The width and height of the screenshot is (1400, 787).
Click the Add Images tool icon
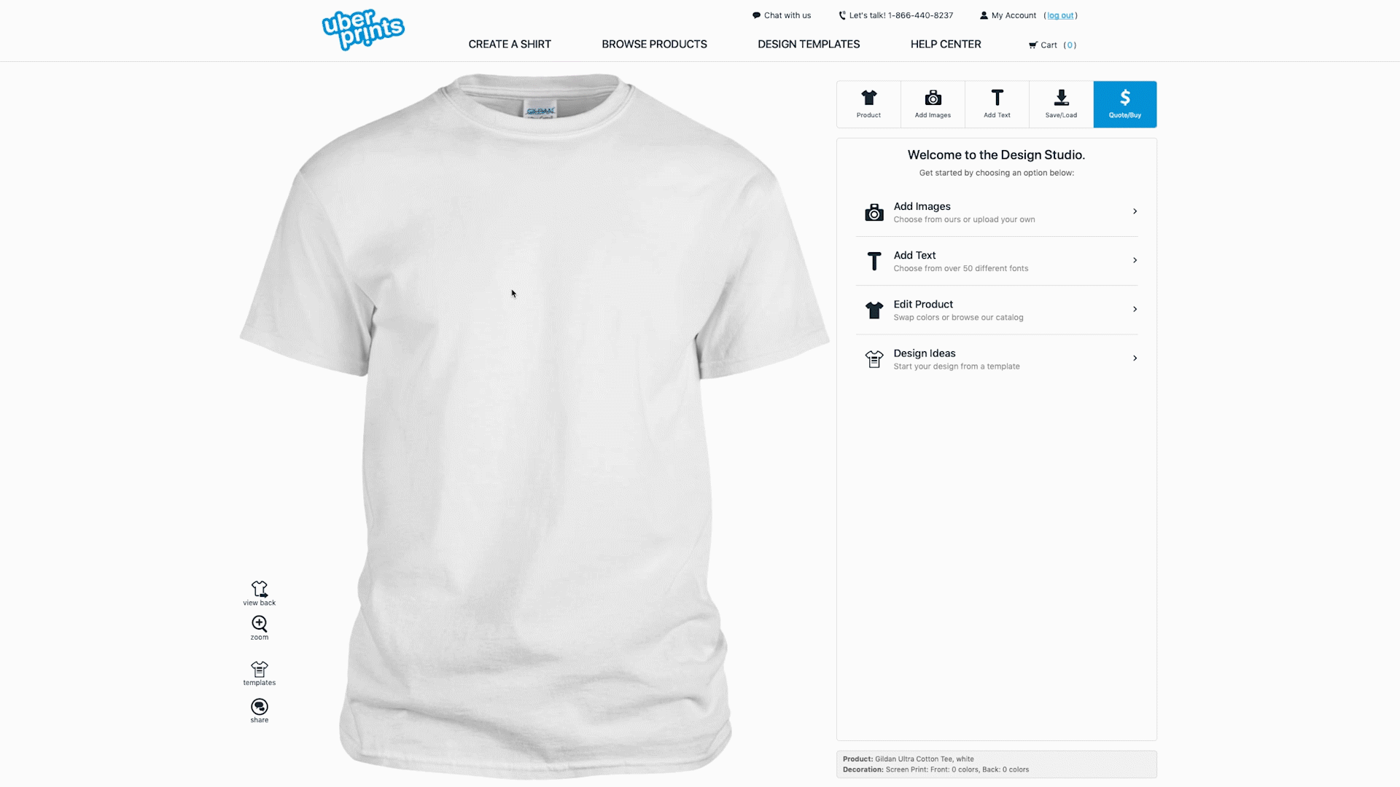click(x=932, y=103)
